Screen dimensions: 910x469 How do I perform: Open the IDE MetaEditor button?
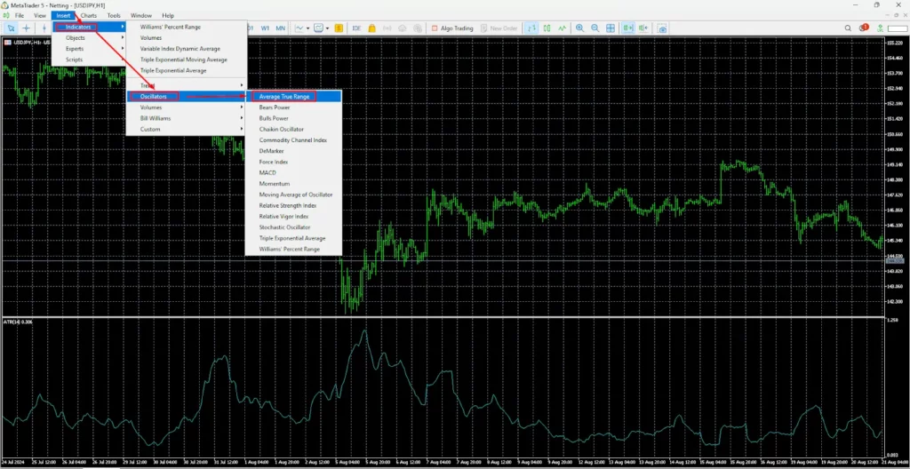(356, 28)
